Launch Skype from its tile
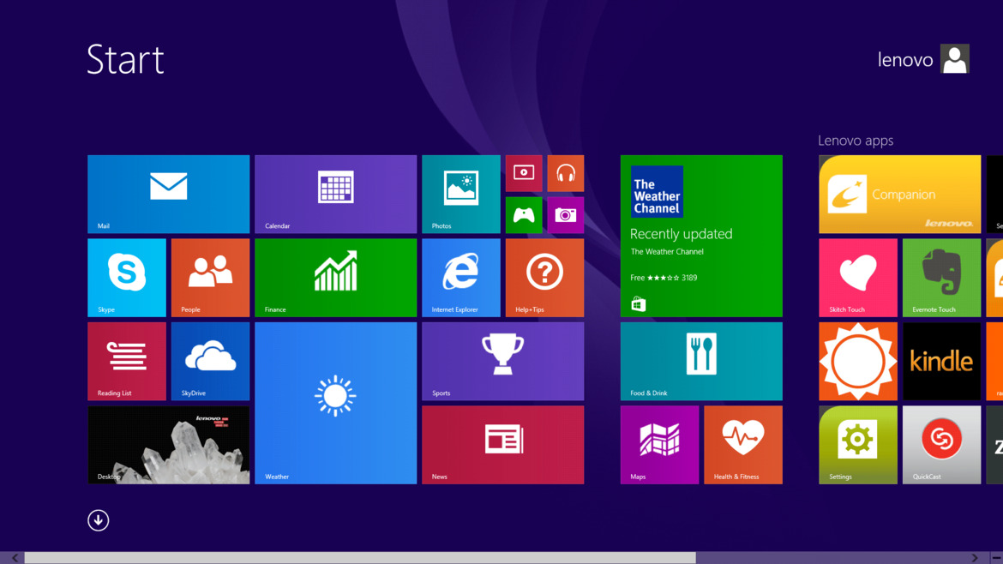1003x564 pixels. (x=127, y=278)
